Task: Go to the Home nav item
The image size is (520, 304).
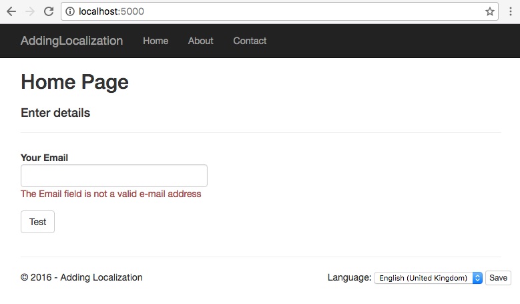Action: (156, 41)
